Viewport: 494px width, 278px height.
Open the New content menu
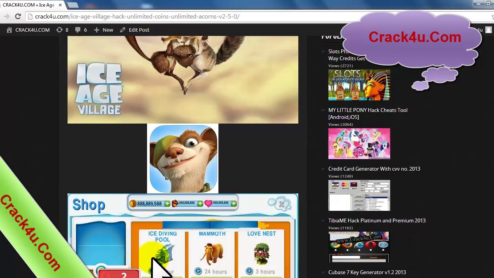click(103, 30)
